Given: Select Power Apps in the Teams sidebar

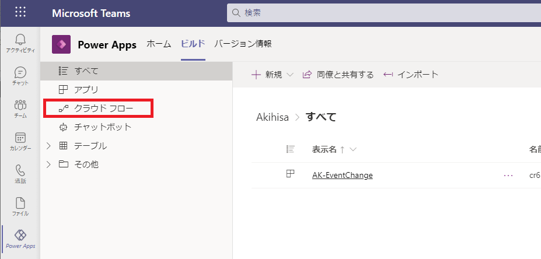Looking at the screenshot, I should click(x=20, y=239).
